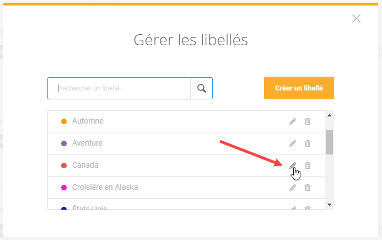382x240 pixels.
Task: Click the orange Automne color dot
Action: pyautogui.click(x=64, y=121)
